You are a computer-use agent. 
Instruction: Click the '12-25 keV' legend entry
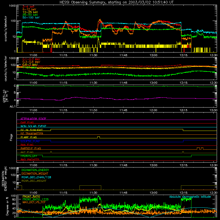pos(30,12)
